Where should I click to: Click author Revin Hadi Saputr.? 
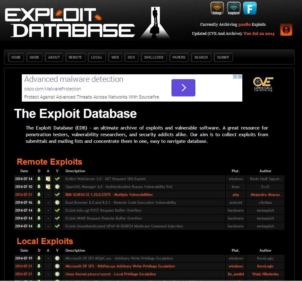[x=265, y=179]
